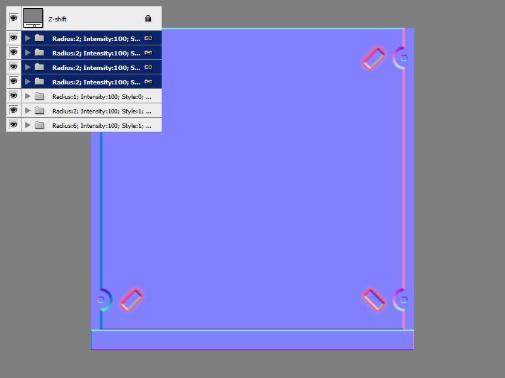This screenshot has height=378, width=505.
Task: Click the Z-shift layer thumbnail
Action: 33,18
